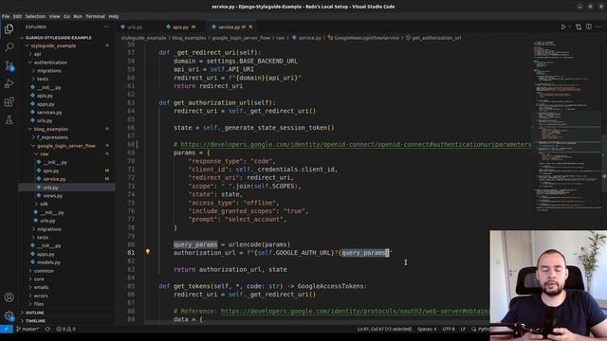
Task: Collapse the raw folder
Action: (45, 153)
